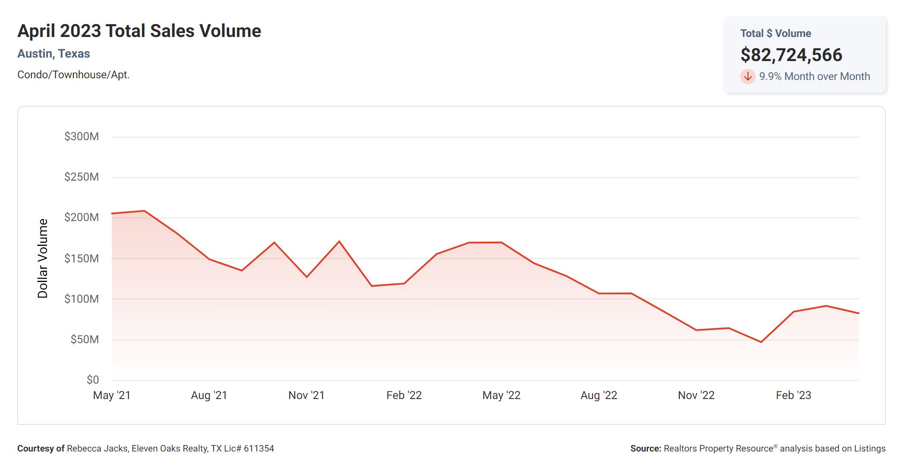The height and width of the screenshot is (473, 903).
Task: Click the Feb '22 x-axis label
Action: tap(404, 395)
